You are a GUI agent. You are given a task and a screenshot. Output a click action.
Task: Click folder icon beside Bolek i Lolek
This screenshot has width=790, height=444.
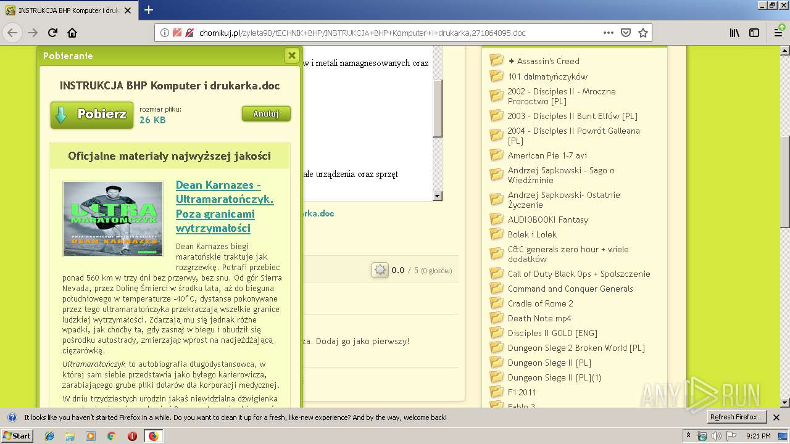tap(496, 234)
